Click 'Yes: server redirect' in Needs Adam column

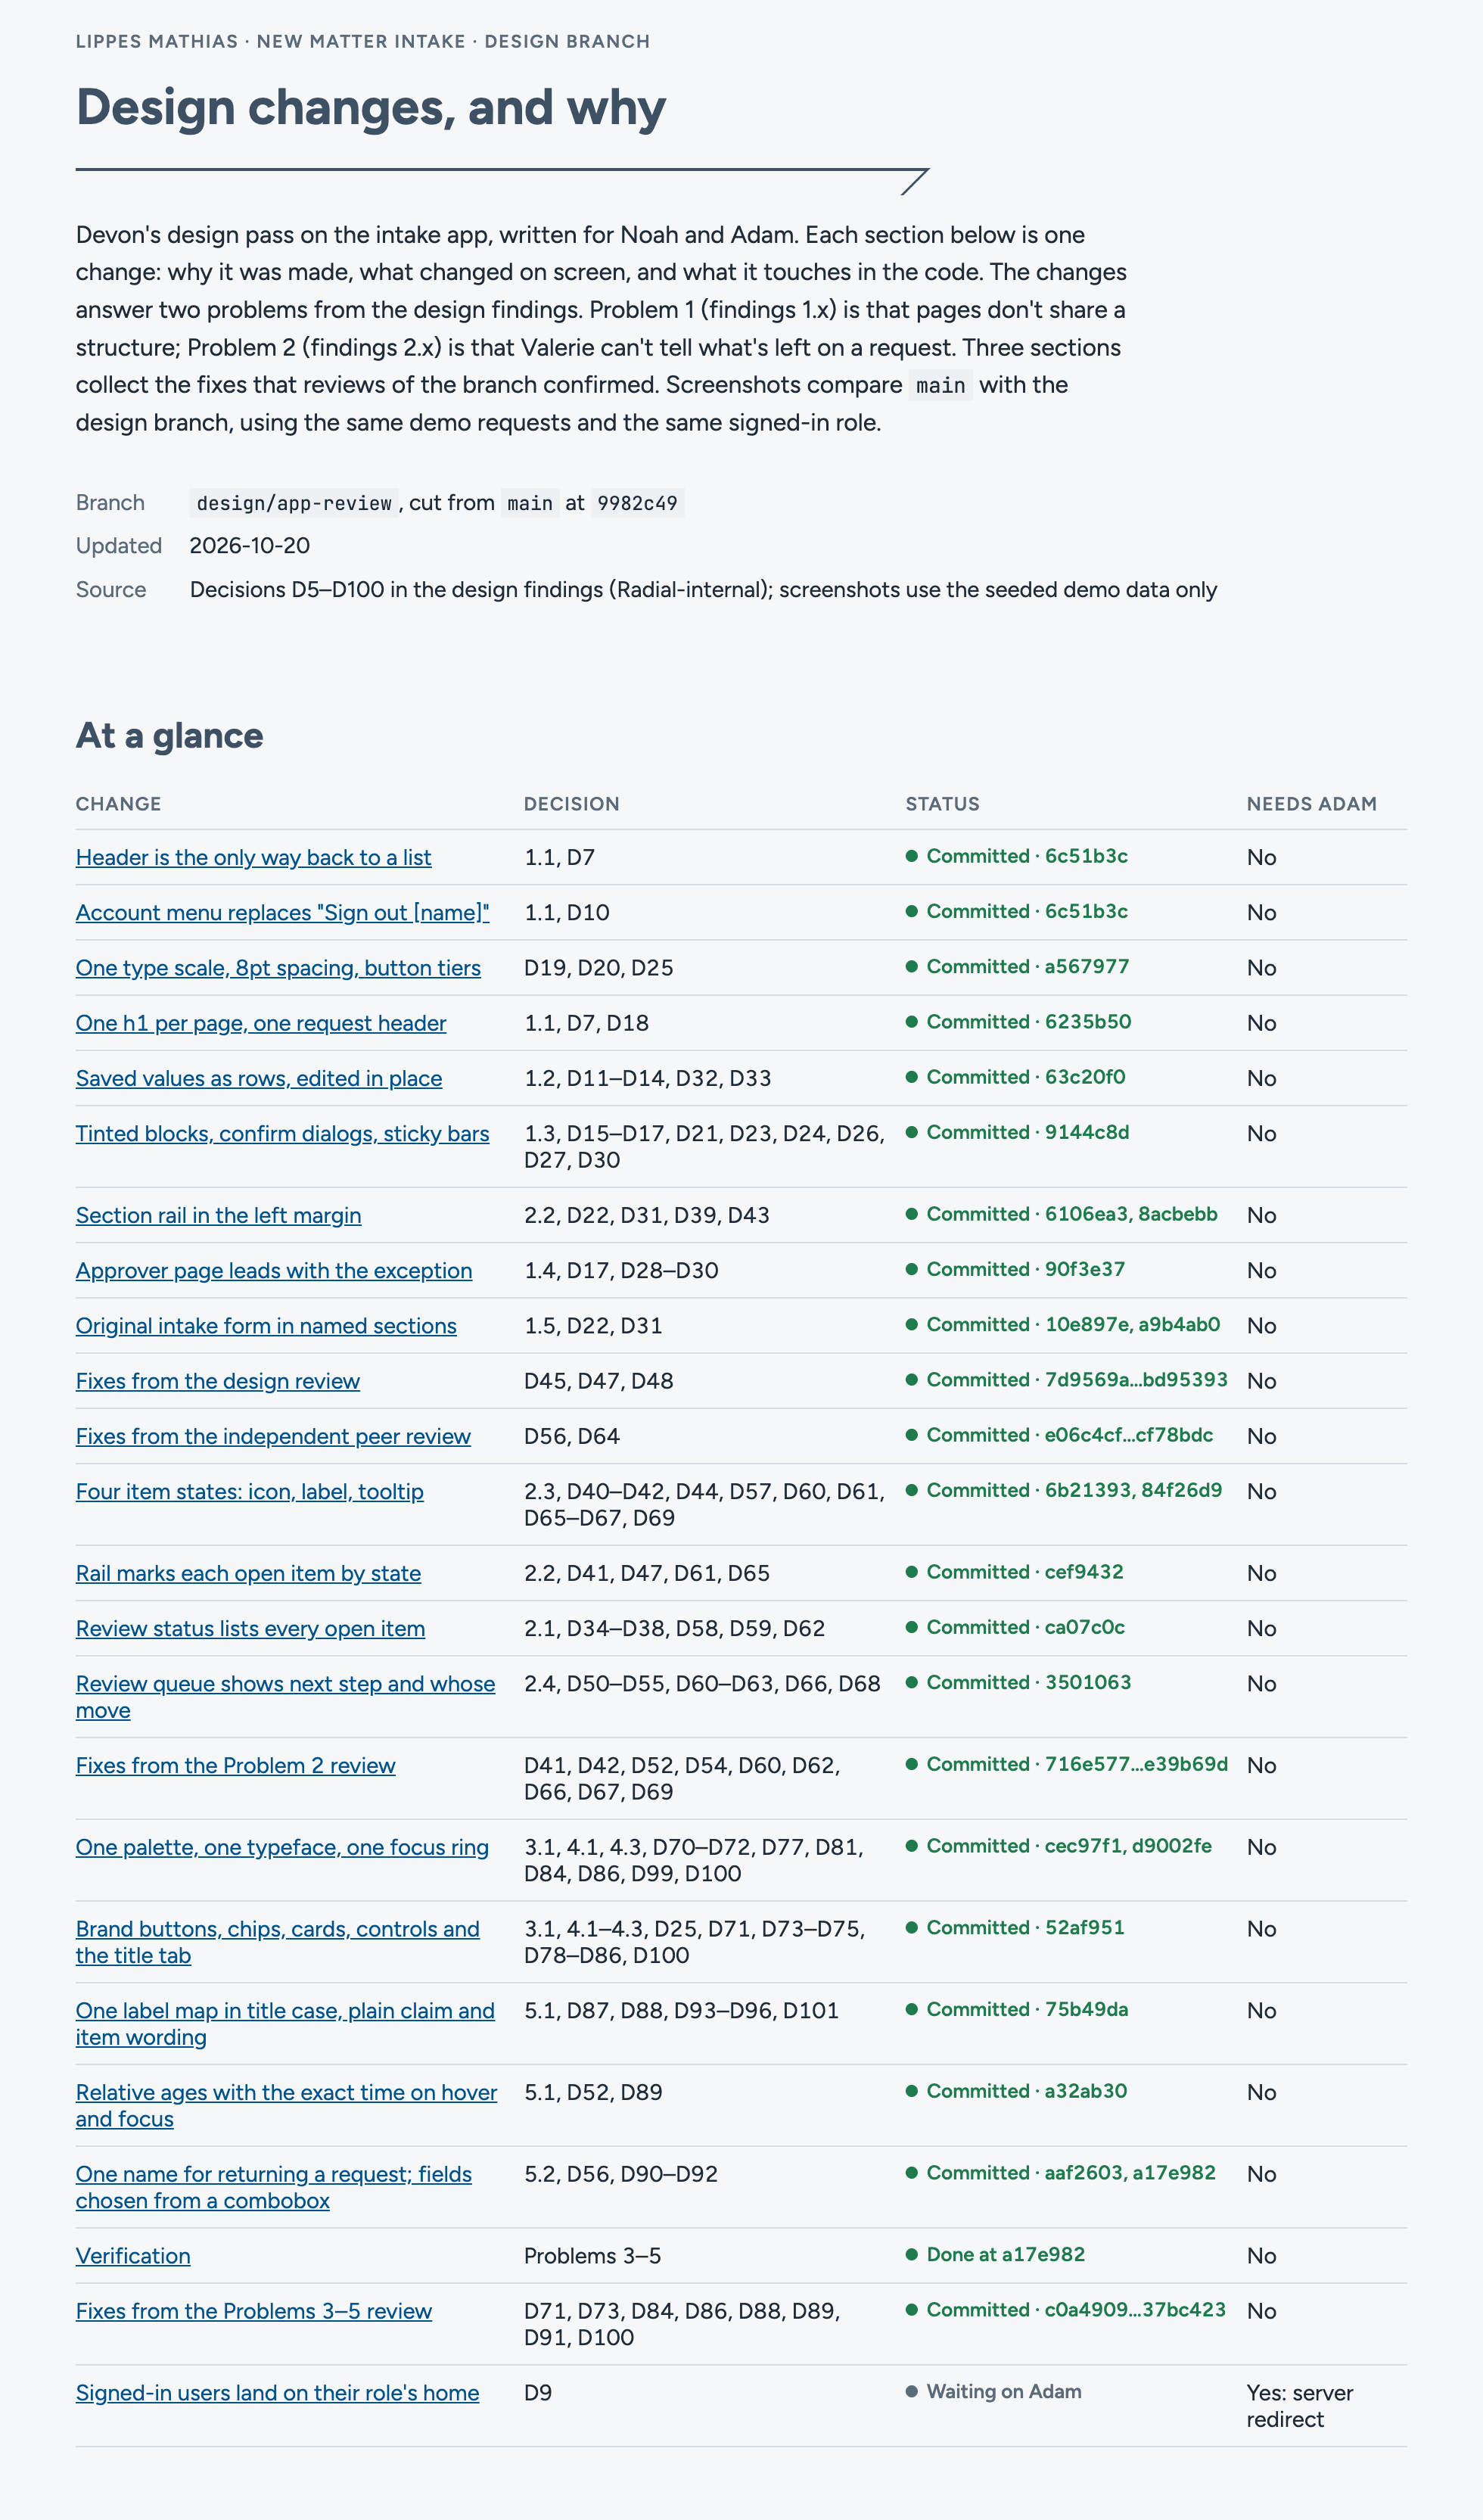click(1299, 2406)
